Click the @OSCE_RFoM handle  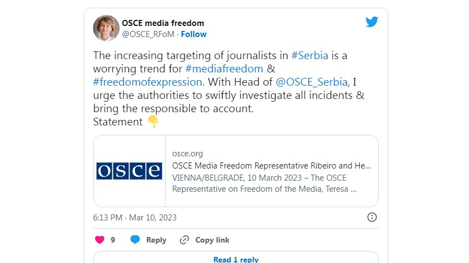[148, 34]
